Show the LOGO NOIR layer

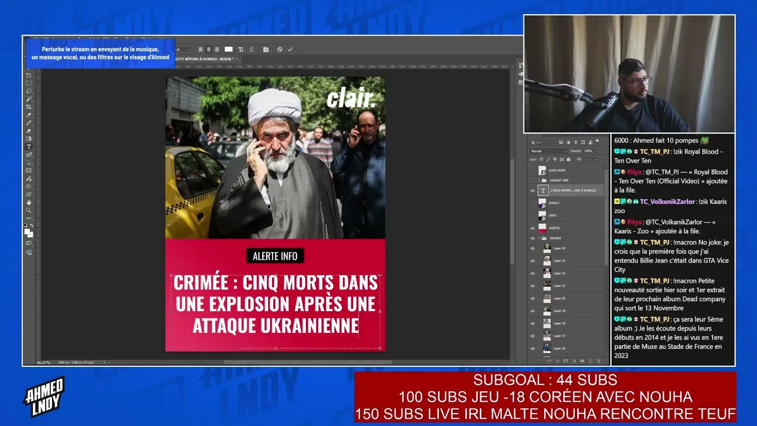tap(532, 170)
